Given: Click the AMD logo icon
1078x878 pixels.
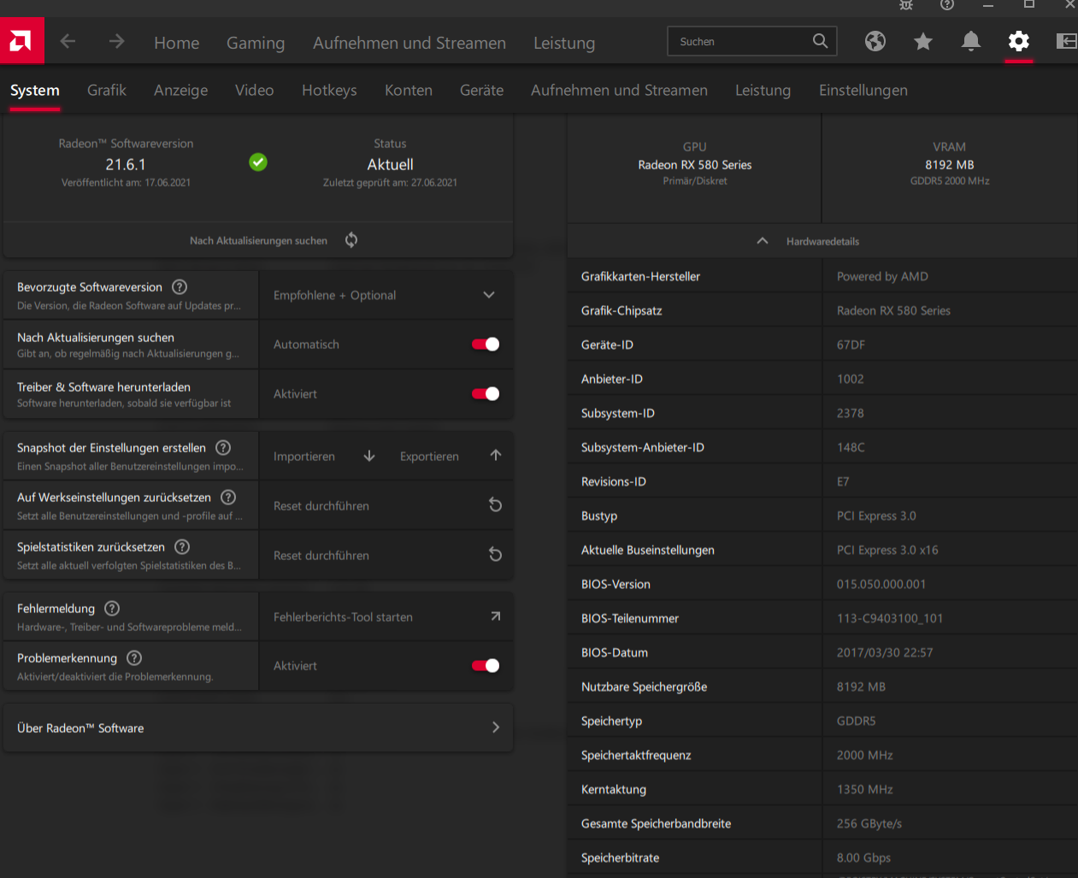Looking at the screenshot, I should pos(21,40).
